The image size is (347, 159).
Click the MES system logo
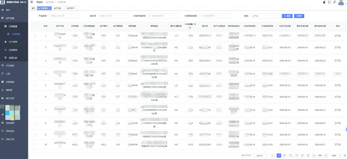click(x=2, y=2)
